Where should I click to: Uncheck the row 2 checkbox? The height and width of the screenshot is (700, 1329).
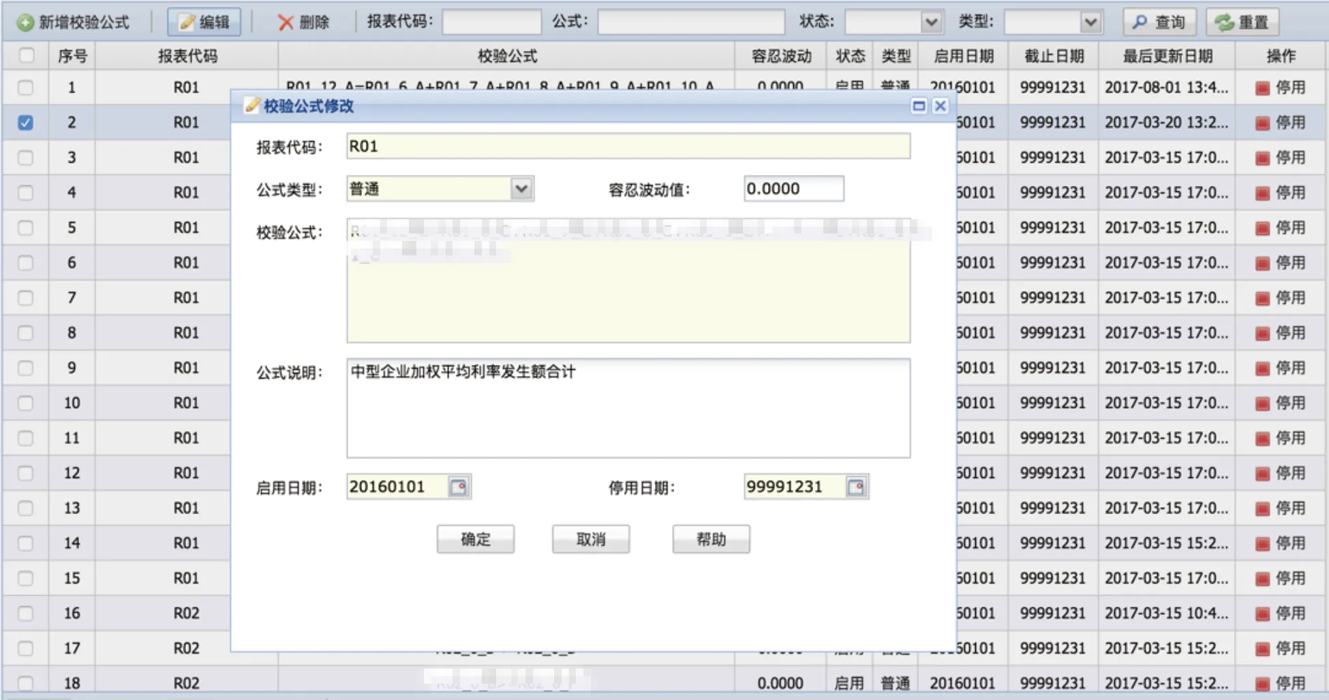point(26,123)
